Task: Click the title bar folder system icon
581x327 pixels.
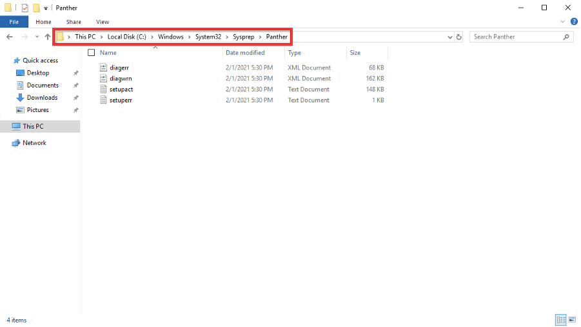Action: click(x=8, y=7)
